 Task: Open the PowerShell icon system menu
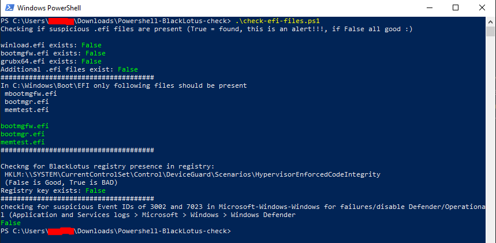(9, 8)
